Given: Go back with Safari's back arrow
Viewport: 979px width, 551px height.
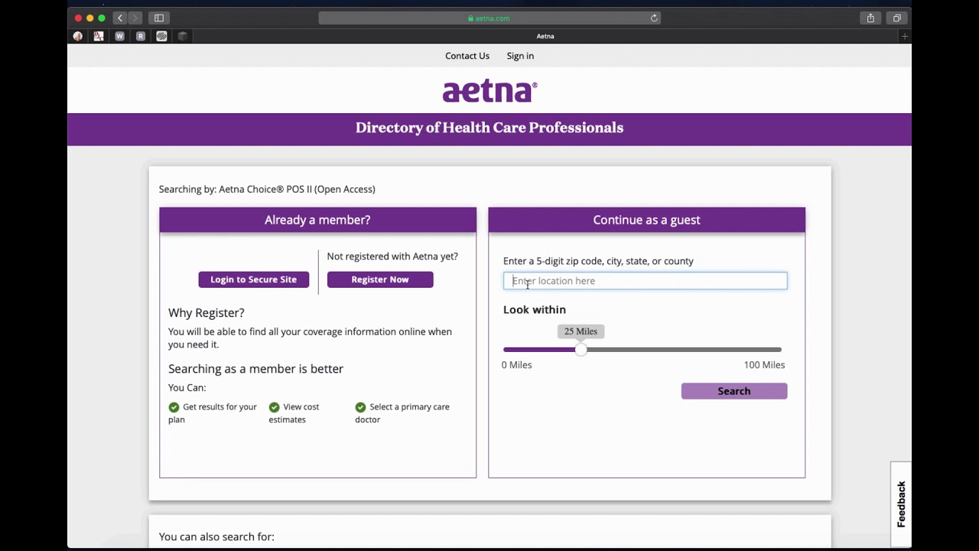Looking at the screenshot, I should tap(120, 18).
